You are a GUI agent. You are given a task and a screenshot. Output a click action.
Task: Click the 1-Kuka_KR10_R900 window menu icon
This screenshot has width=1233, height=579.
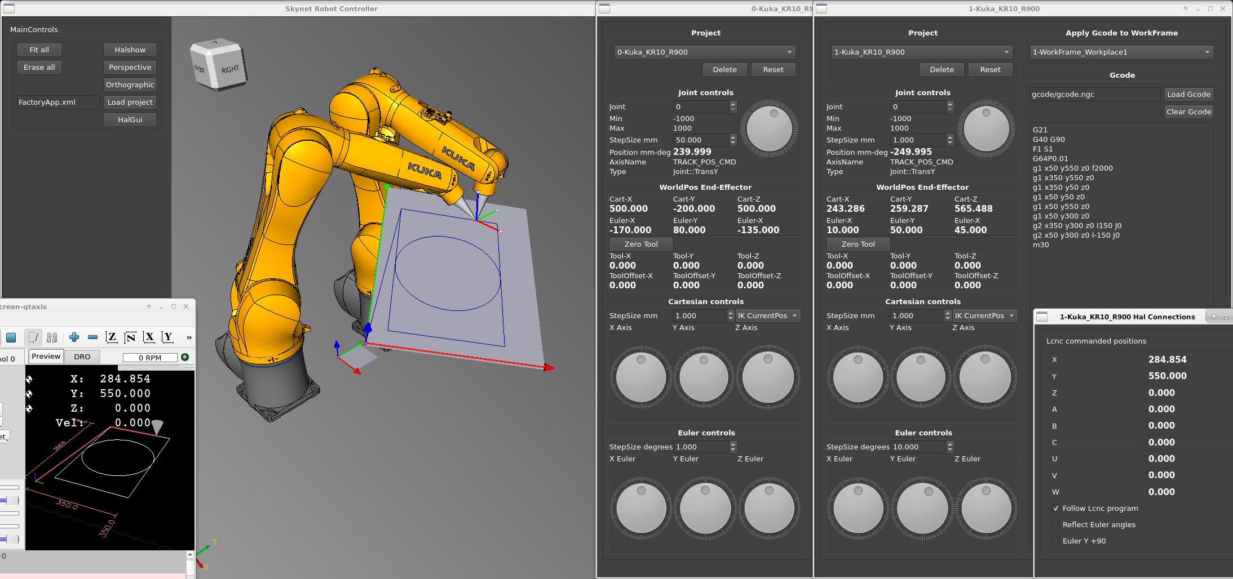tap(821, 8)
